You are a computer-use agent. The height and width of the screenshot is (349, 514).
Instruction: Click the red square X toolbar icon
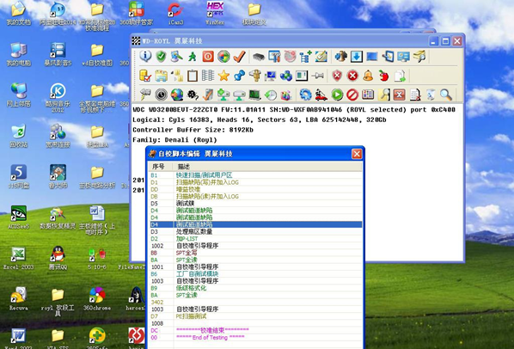(x=399, y=95)
